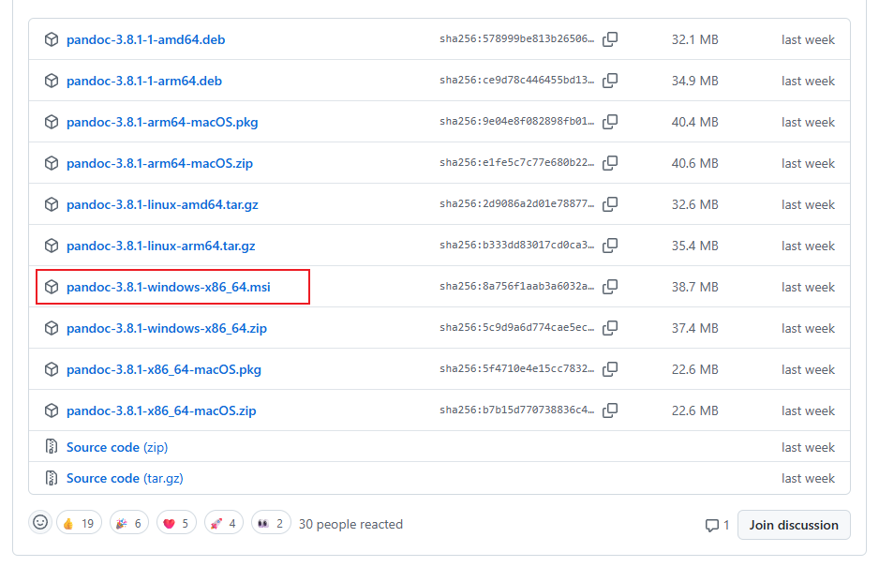This screenshot has height=567, width=879.
Task: Click the comment bubble icon with count 1
Action: 712,526
